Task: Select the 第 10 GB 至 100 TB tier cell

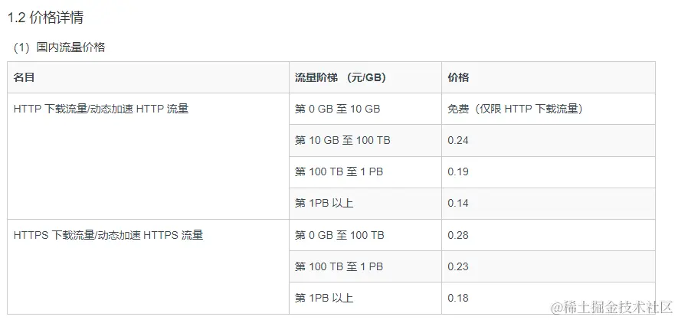Action: [365, 140]
